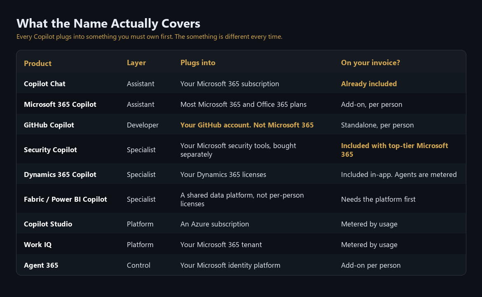Image resolution: width=482 pixels, height=297 pixels.
Task: Click the heading 'What the Name Actually Covers'
Action: point(108,24)
